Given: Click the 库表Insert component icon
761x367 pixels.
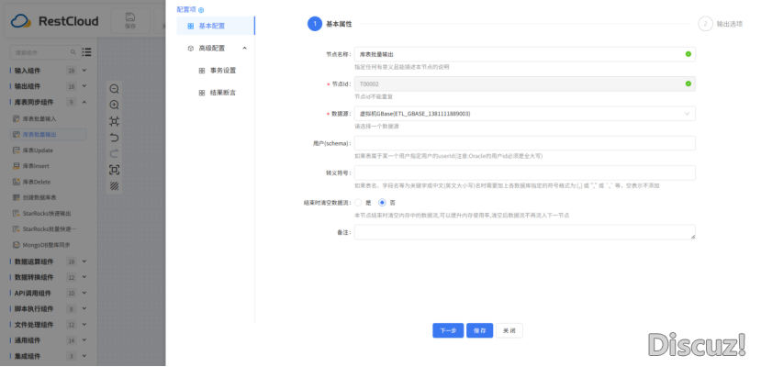Looking at the screenshot, I should 16,166.
